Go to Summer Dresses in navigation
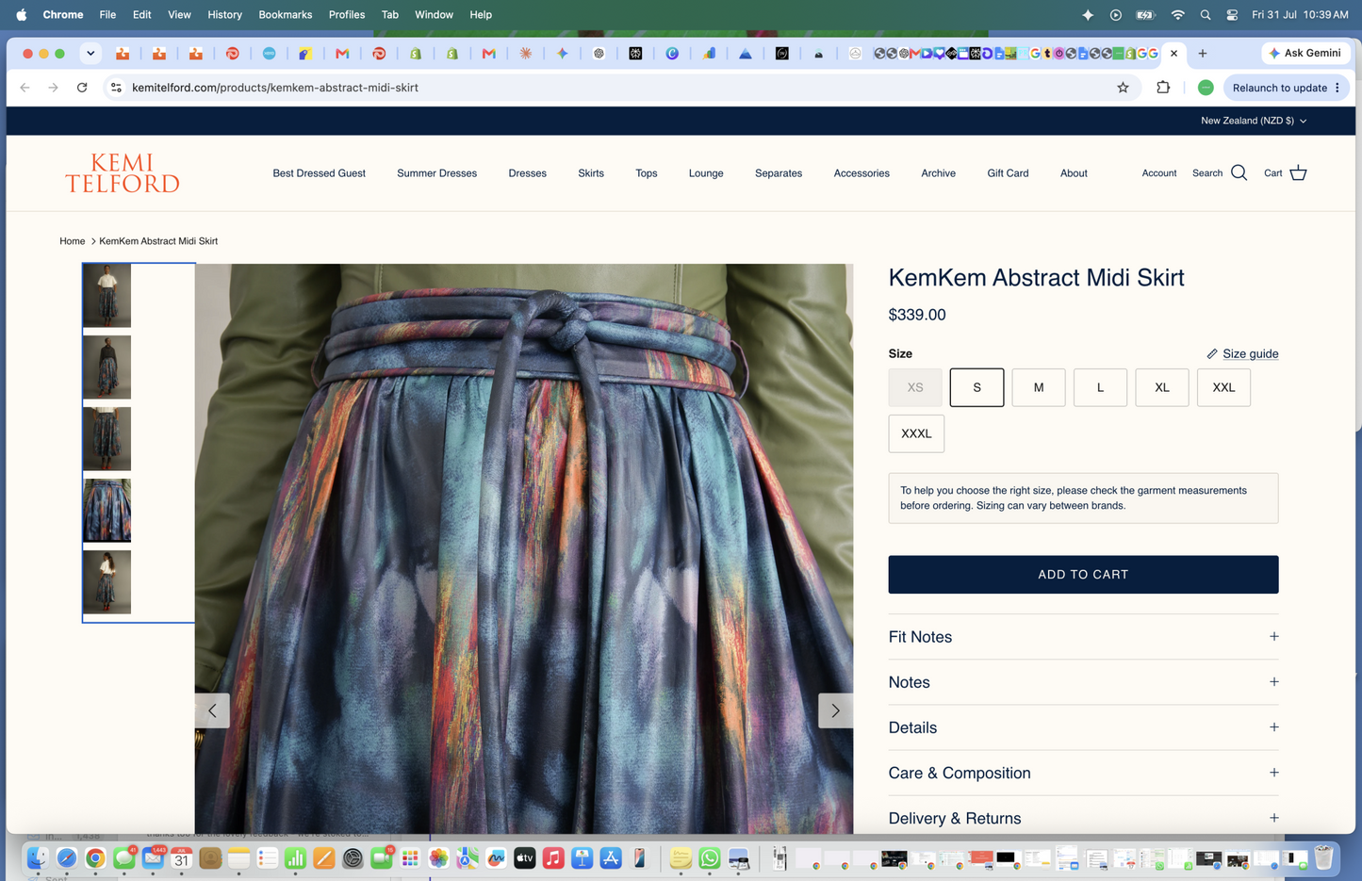This screenshot has height=881, width=1362. click(x=436, y=173)
